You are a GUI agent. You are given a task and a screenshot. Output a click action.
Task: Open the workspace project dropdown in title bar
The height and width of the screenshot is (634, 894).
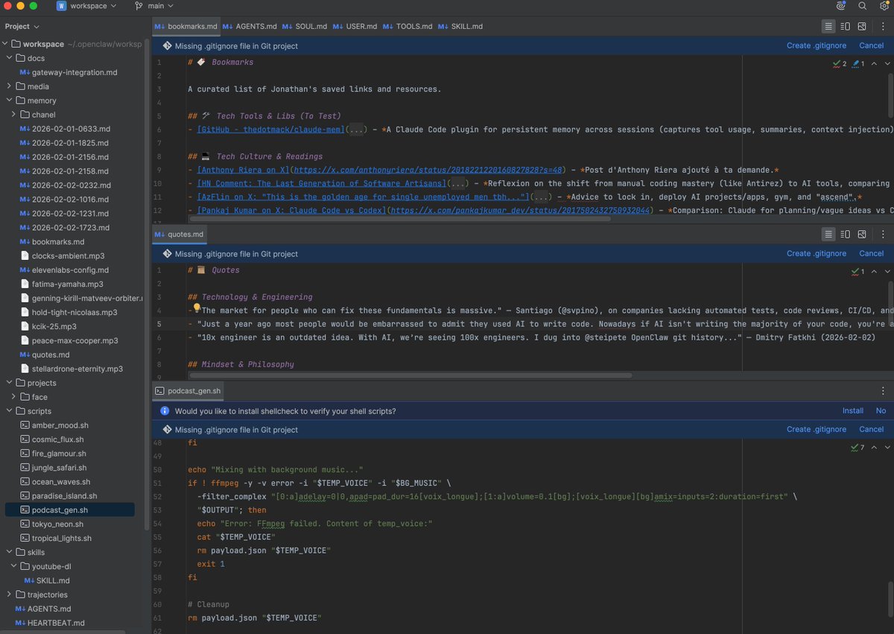point(86,6)
